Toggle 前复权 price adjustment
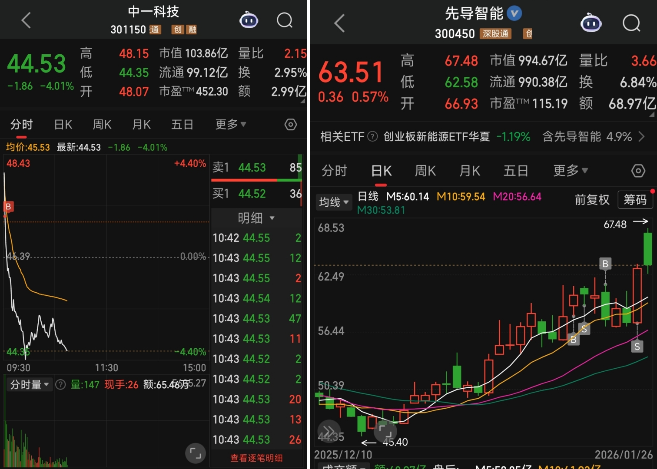This screenshot has width=657, height=469. [592, 200]
